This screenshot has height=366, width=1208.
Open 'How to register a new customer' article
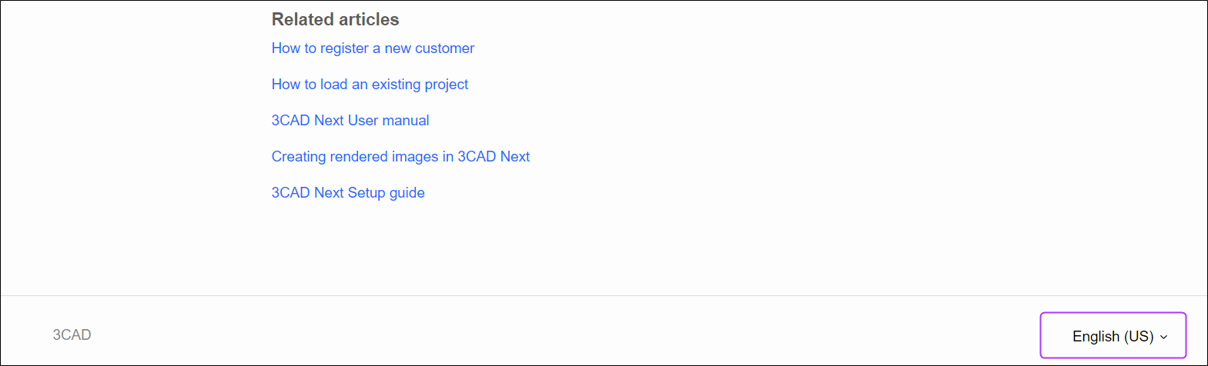(x=373, y=48)
